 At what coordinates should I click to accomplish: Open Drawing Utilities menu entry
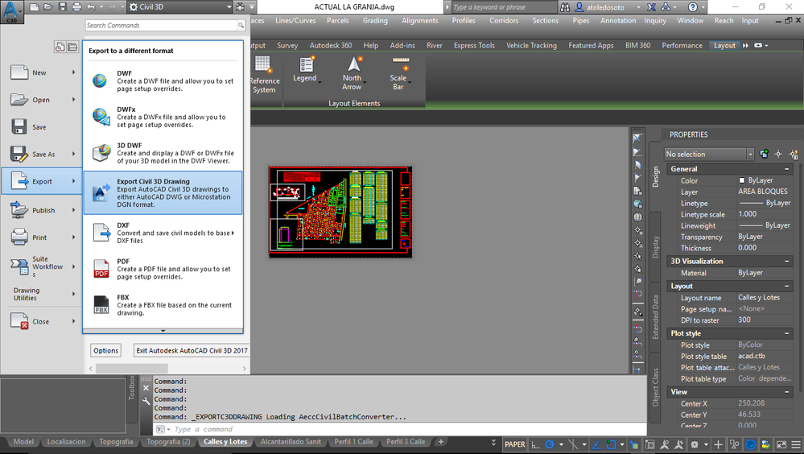click(42, 294)
